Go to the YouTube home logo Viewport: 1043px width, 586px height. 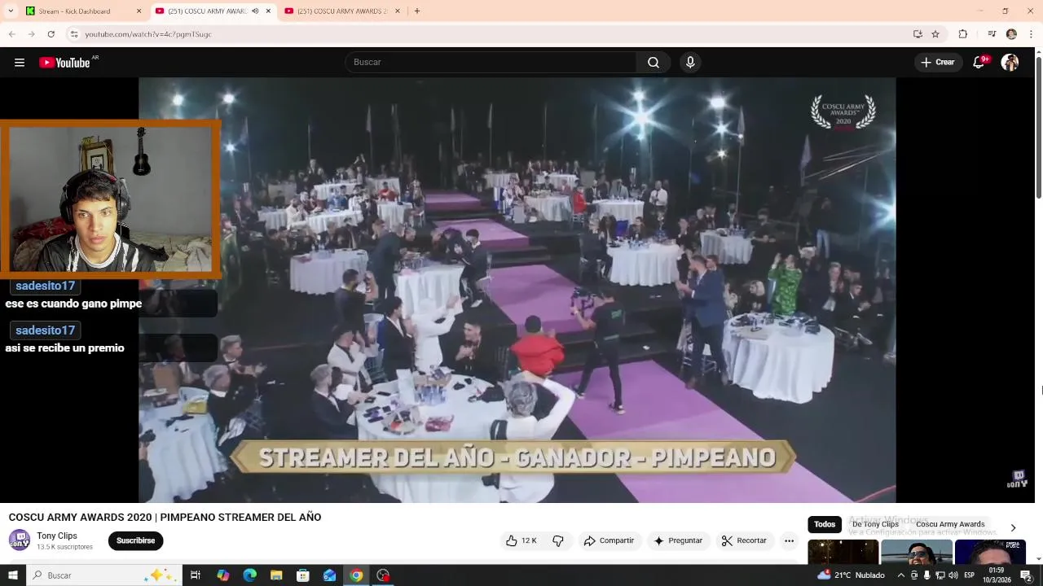[x=65, y=63]
